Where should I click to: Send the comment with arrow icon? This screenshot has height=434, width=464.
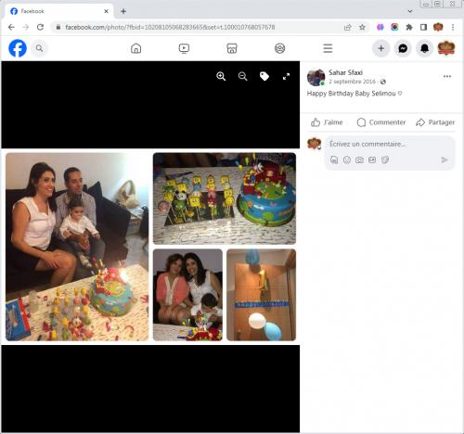(x=445, y=160)
